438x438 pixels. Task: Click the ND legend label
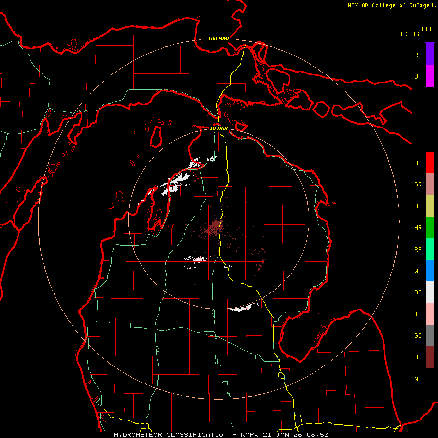click(418, 379)
